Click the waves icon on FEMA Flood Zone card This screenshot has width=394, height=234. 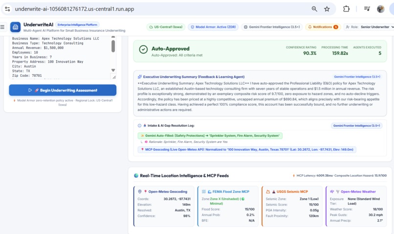tap(204, 191)
